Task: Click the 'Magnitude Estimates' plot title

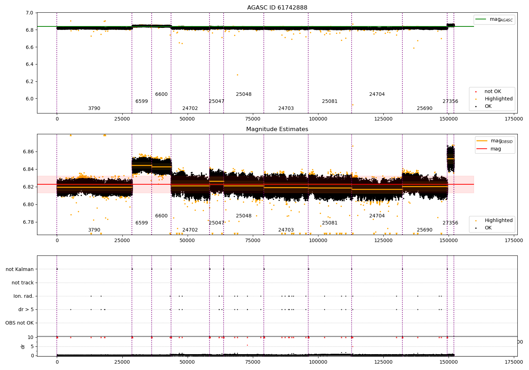Action: click(x=277, y=129)
